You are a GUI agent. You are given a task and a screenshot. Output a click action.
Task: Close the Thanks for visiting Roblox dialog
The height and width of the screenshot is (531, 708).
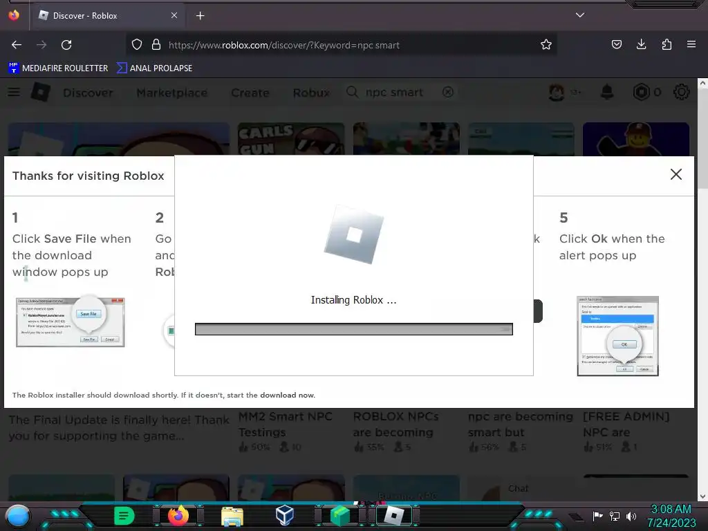[x=676, y=174]
